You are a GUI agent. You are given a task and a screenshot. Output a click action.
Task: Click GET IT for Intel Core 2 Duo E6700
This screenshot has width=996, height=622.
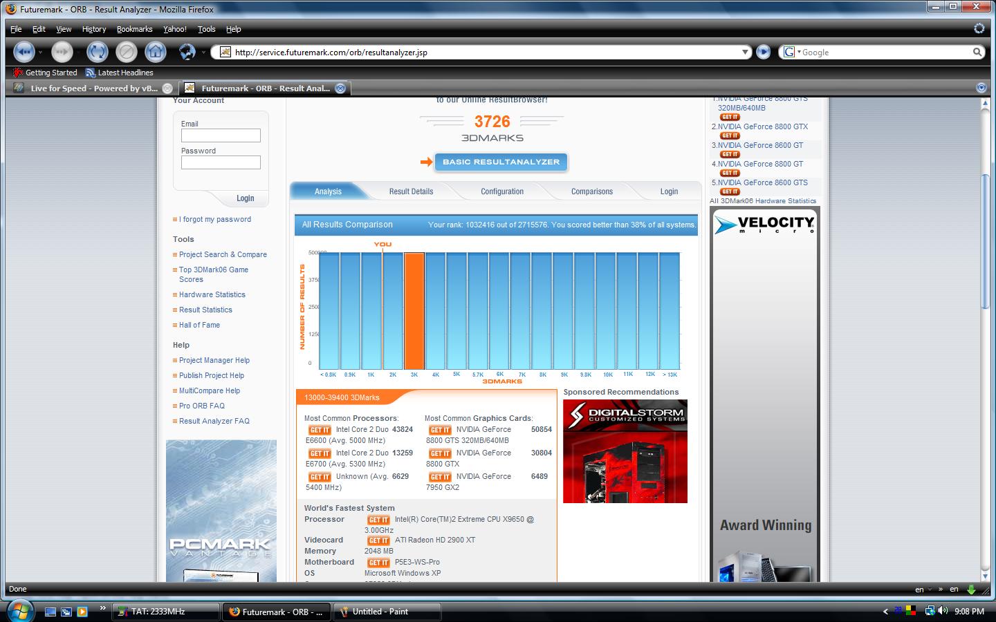320,453
